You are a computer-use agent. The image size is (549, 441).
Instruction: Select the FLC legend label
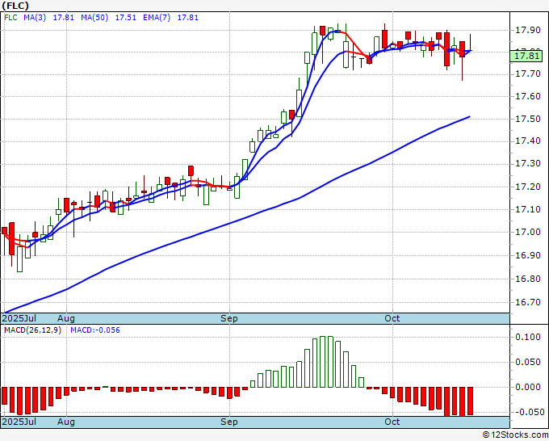(10, 18)
